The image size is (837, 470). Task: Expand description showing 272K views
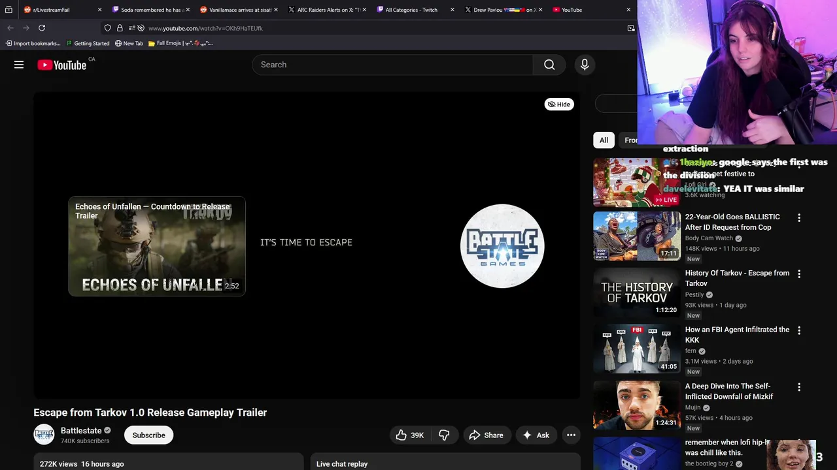click(169, 462)
